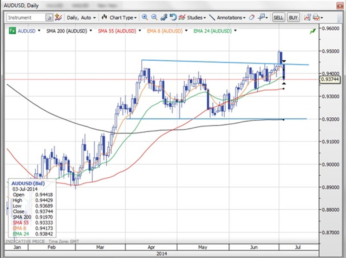Click the undo/reset chart arrow icon
The height and width of the screenshot is (258, 346).
point(173,17)
